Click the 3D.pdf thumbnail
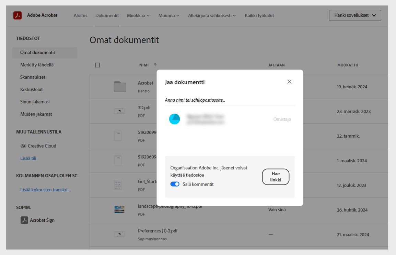The width and height of the screenshot is (396, 255). 119,111
